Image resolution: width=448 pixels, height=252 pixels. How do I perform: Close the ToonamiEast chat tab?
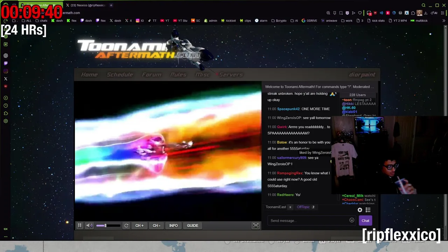click(290, 207)
